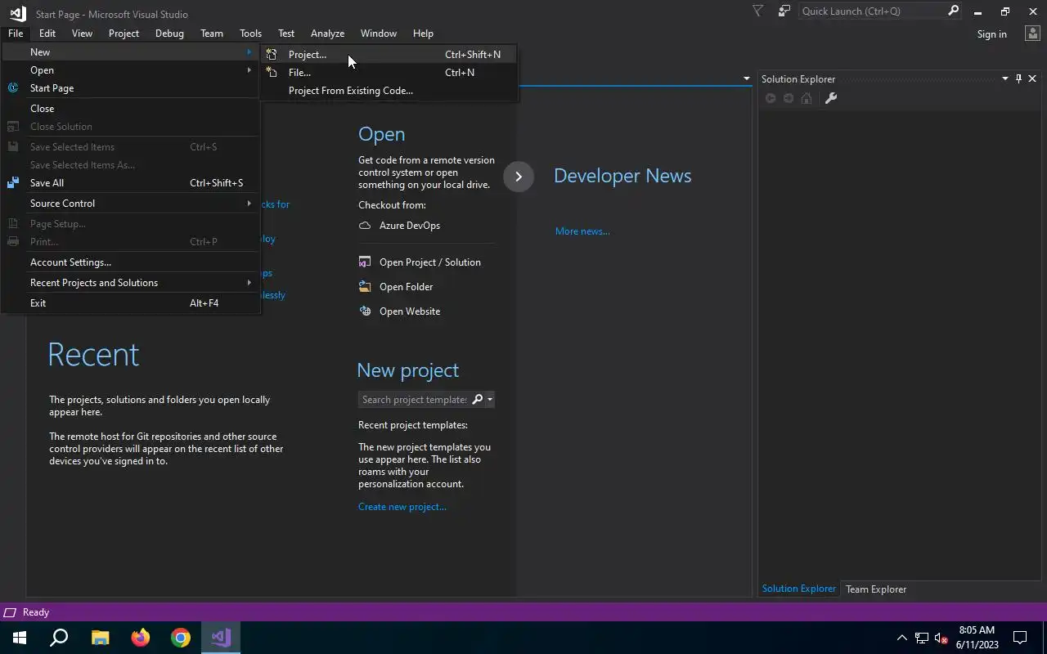Choose File... in the New submenu
The height and width of the screenshot is (654, 1047).
coord(389,73)
